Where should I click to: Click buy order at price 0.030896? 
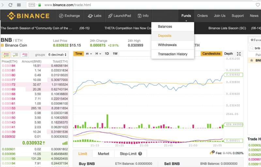pyautogui.click(x=35, y=154)
